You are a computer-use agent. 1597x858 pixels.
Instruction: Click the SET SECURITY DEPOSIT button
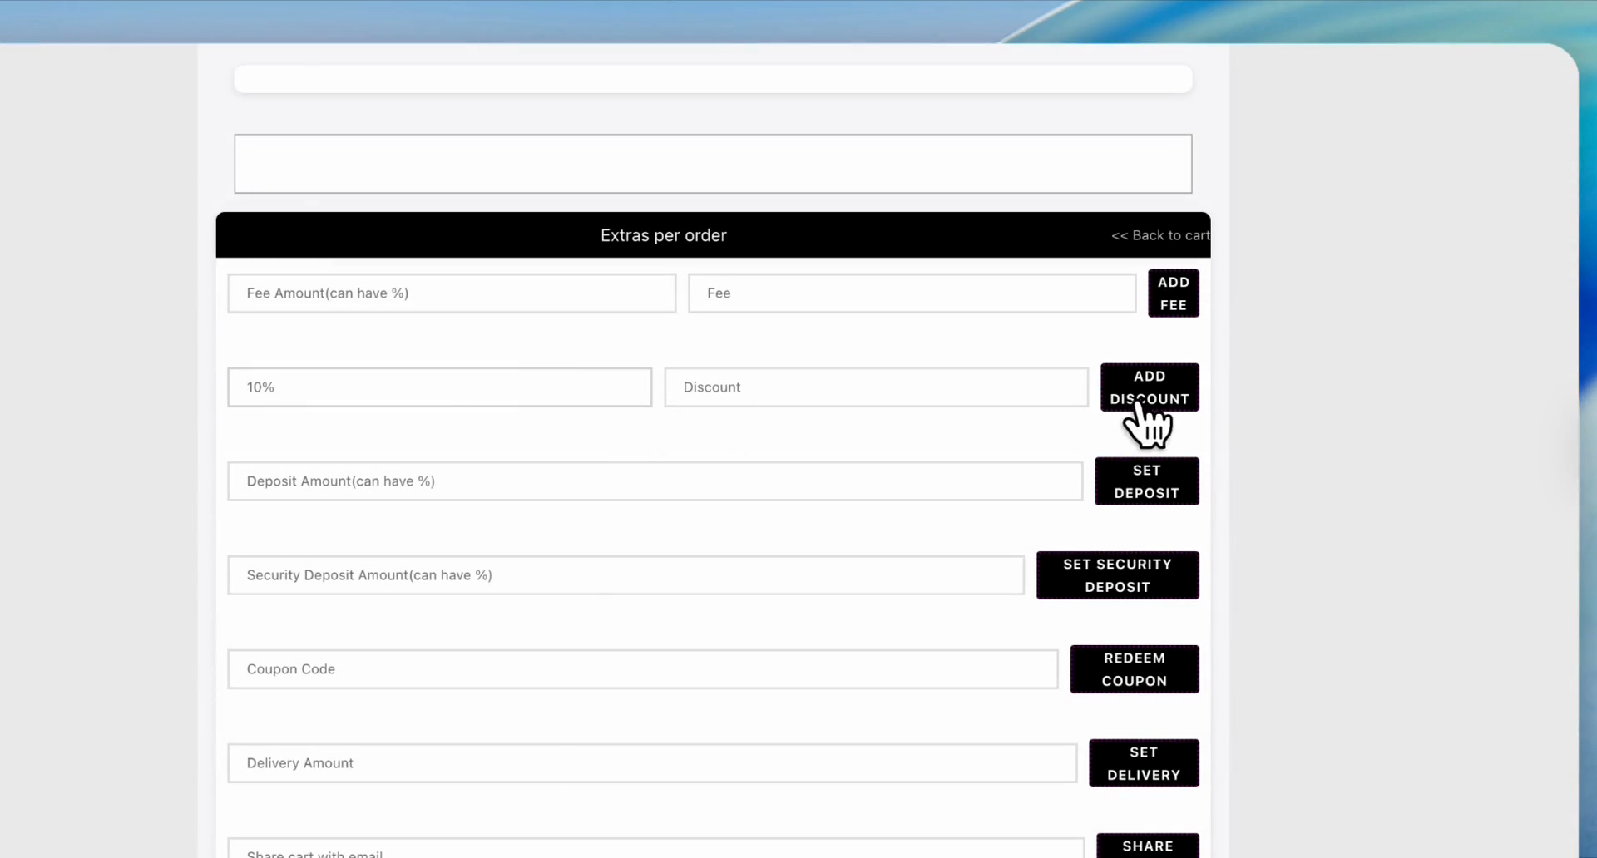[x=1117, y=574]
